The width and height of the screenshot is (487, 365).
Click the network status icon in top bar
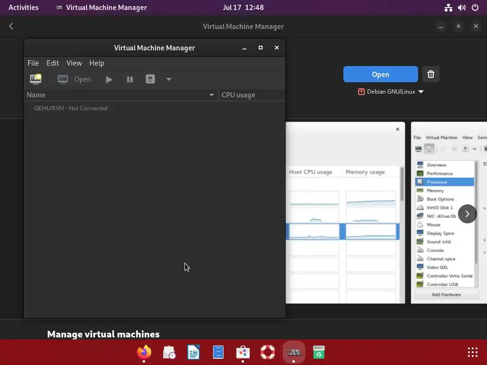(x=448, y=8)
